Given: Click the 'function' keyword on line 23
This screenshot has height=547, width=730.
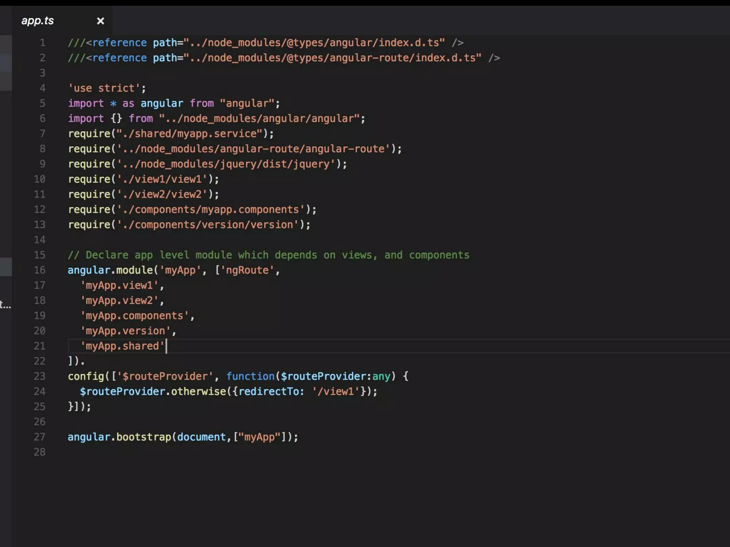Looking at the screenshot, I should [250, 376].
